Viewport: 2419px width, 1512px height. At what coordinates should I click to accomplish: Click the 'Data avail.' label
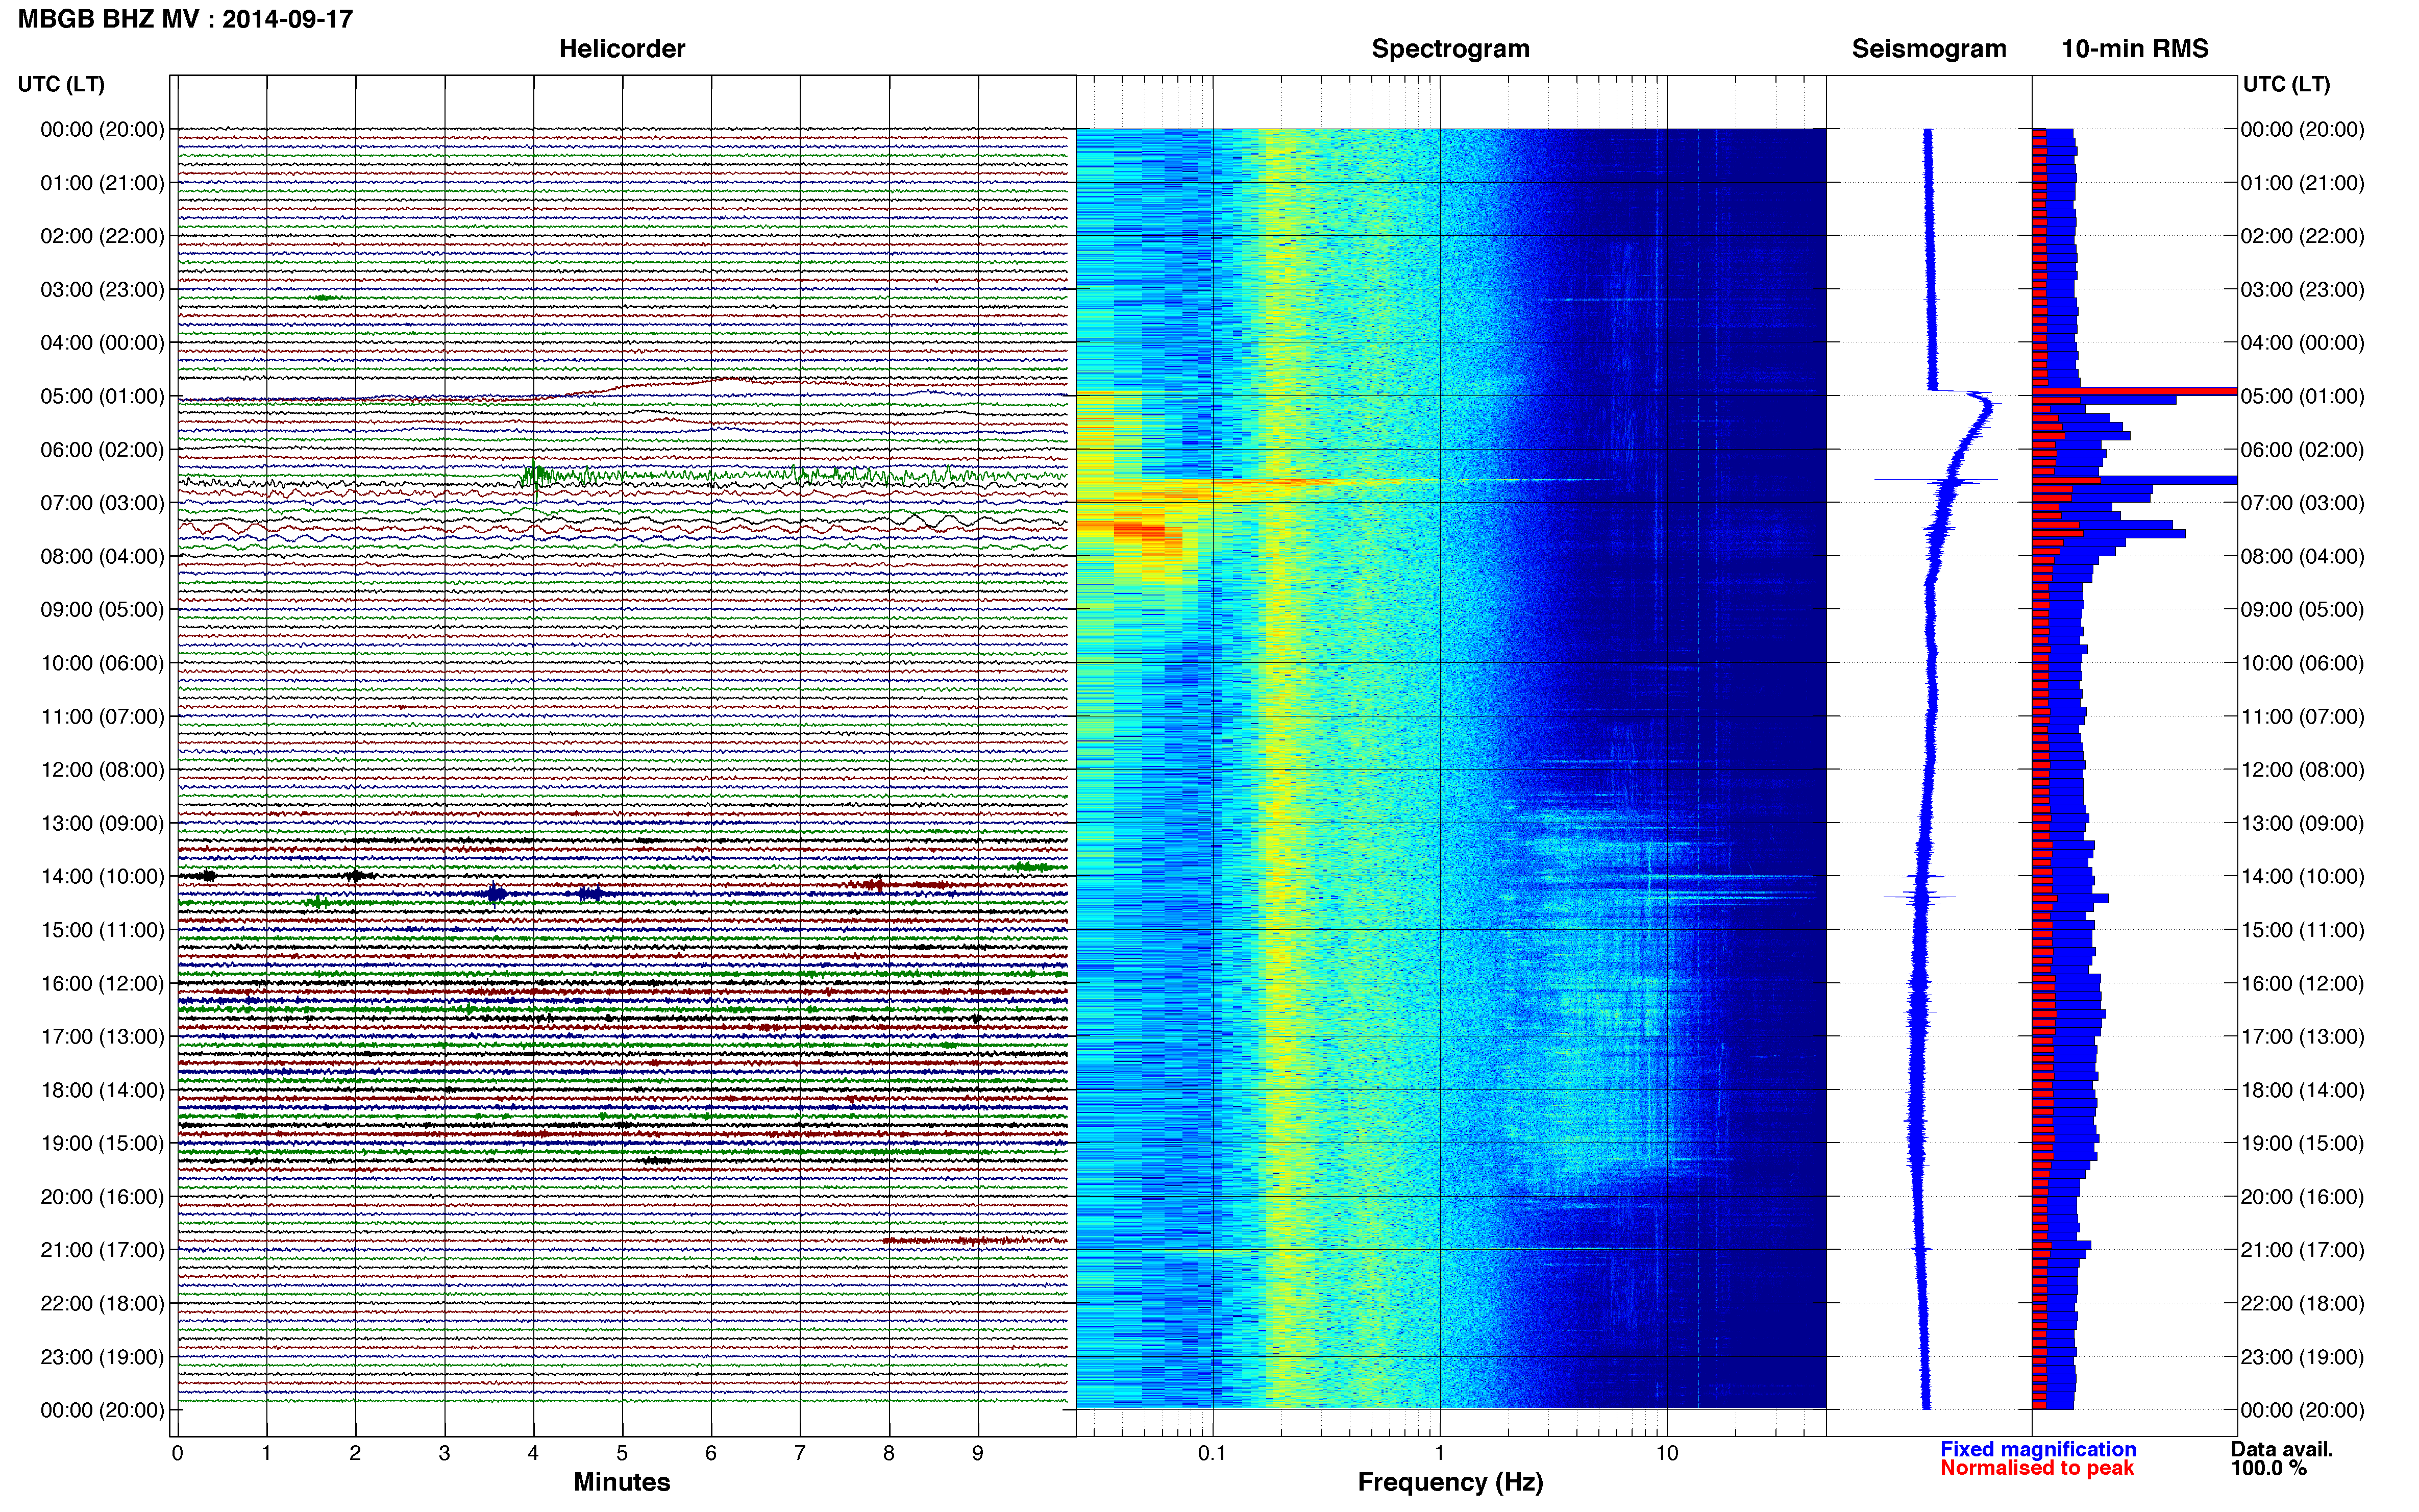pyautogui.click(x=2282, y=1449)
